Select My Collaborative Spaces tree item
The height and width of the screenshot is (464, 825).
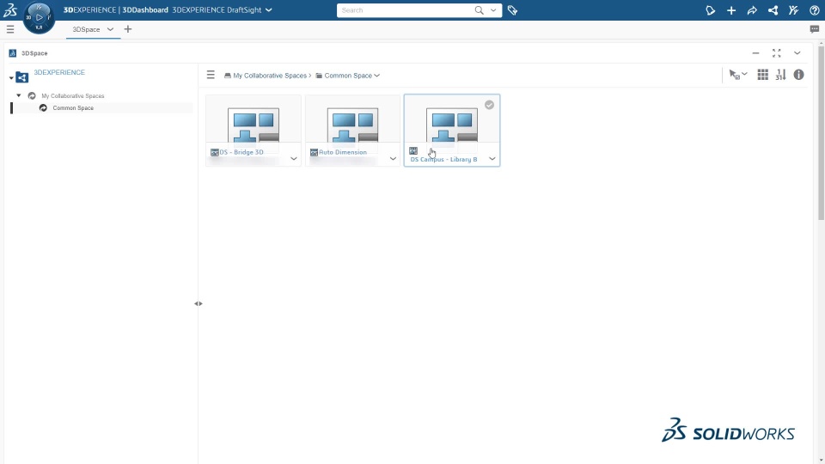click(x=72, y=95)
